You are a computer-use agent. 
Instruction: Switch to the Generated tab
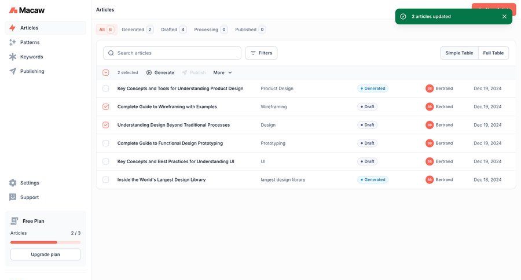(137, 30)
